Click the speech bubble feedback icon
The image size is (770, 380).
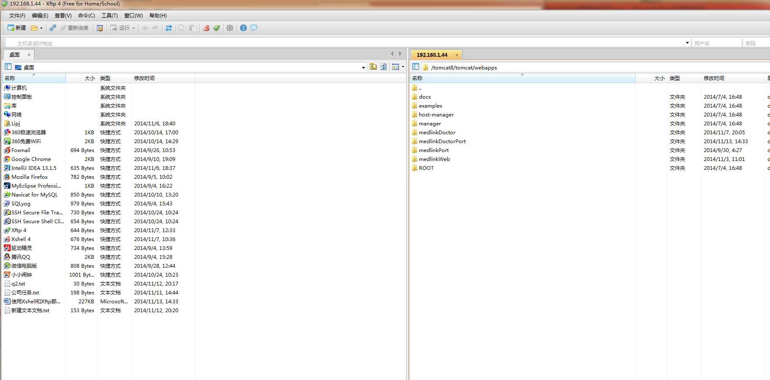(x=254, y=28)
